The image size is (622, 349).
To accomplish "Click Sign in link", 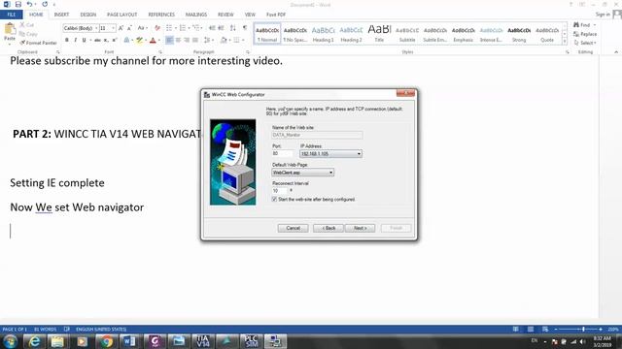I will pos(603,15).
